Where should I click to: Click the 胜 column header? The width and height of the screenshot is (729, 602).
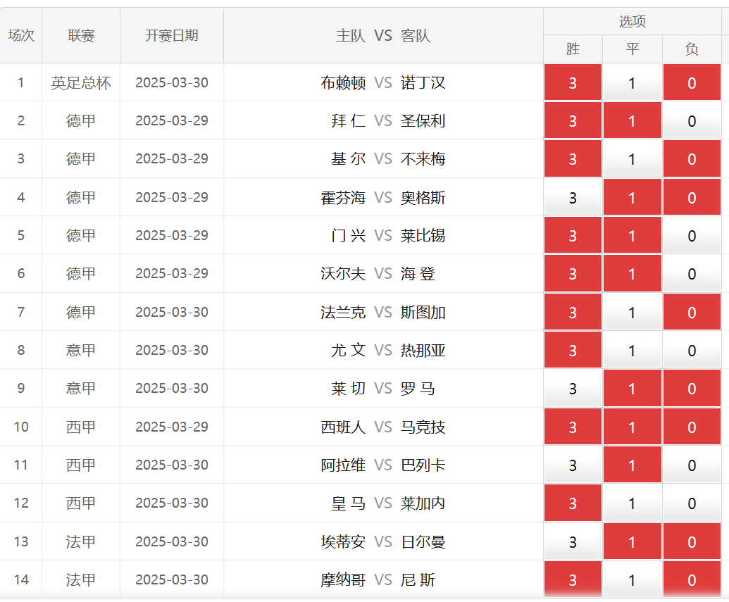(573, 49)
